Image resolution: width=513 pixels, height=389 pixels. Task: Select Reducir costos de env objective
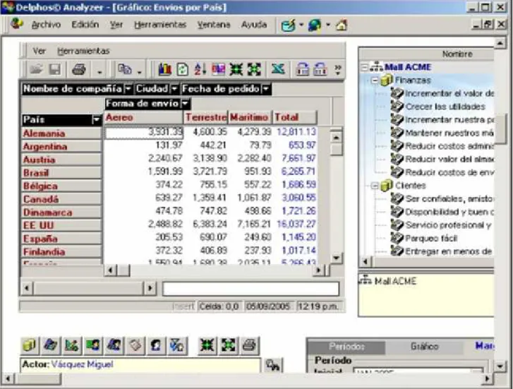(x=449, y=172)
